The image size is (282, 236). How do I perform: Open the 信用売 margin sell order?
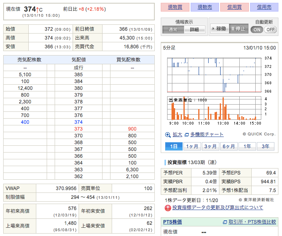pyautogui.click(x=264, y=7)
